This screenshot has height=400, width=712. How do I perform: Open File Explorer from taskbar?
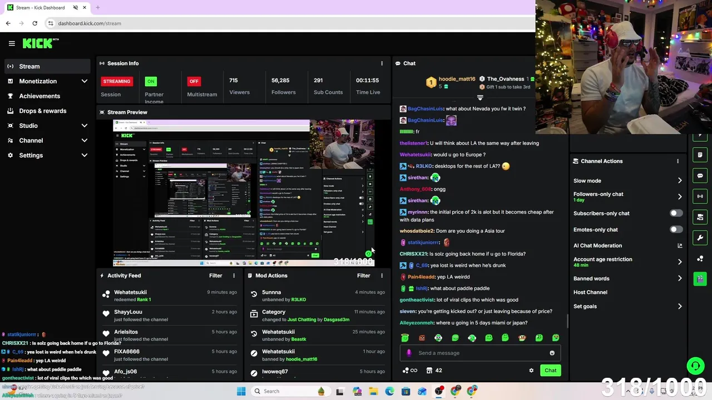click(x=373, y=391)
